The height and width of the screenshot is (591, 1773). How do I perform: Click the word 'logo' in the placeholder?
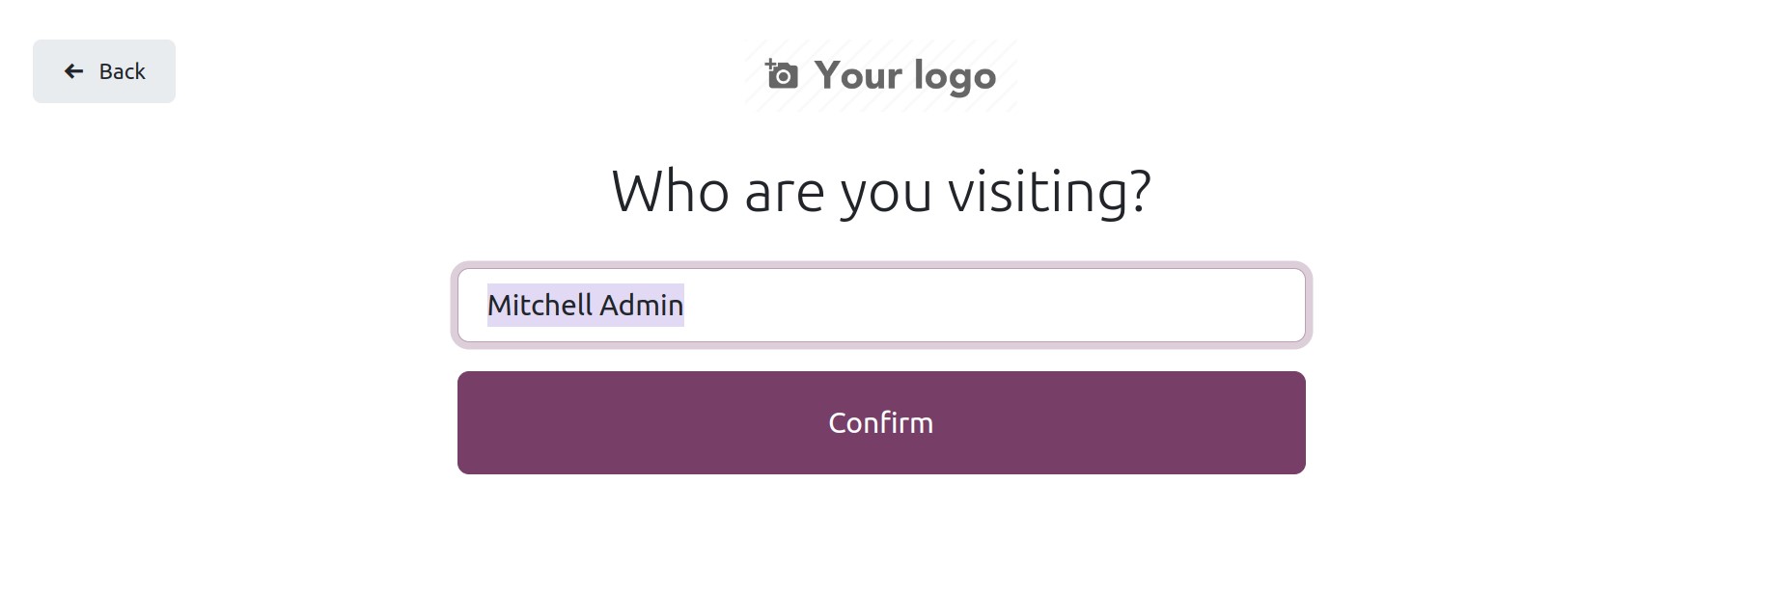(955, 76)
